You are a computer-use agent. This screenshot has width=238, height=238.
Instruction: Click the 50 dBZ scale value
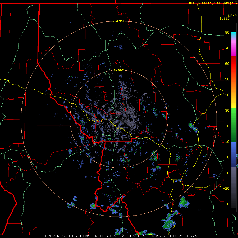click(x=227, y=79)
